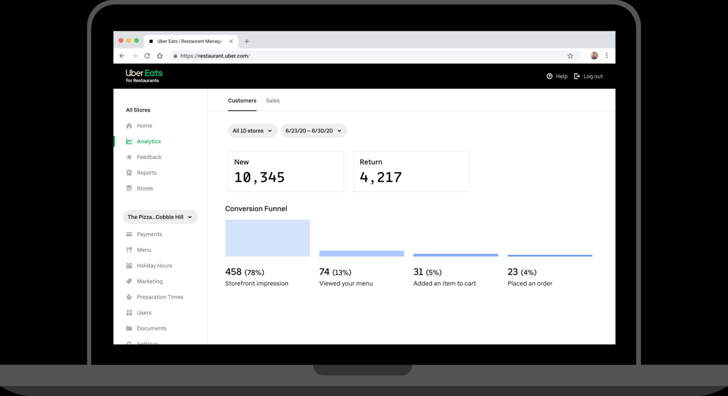
Task: Click the Help question mark icon
Action: [549, 76]
